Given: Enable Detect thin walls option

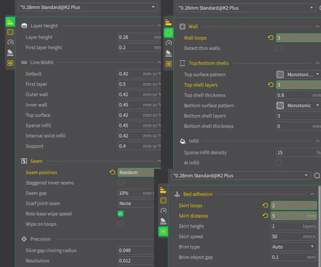Looking at the screenshot, I should (279, 48).
